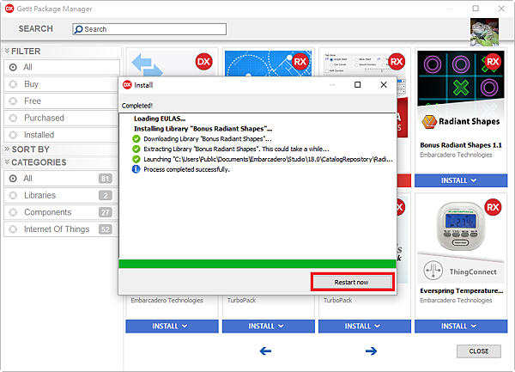Select the Buy filter option
Image resolution: width=515 pixels, height=372 pixels.
click(x=62, y=84)
